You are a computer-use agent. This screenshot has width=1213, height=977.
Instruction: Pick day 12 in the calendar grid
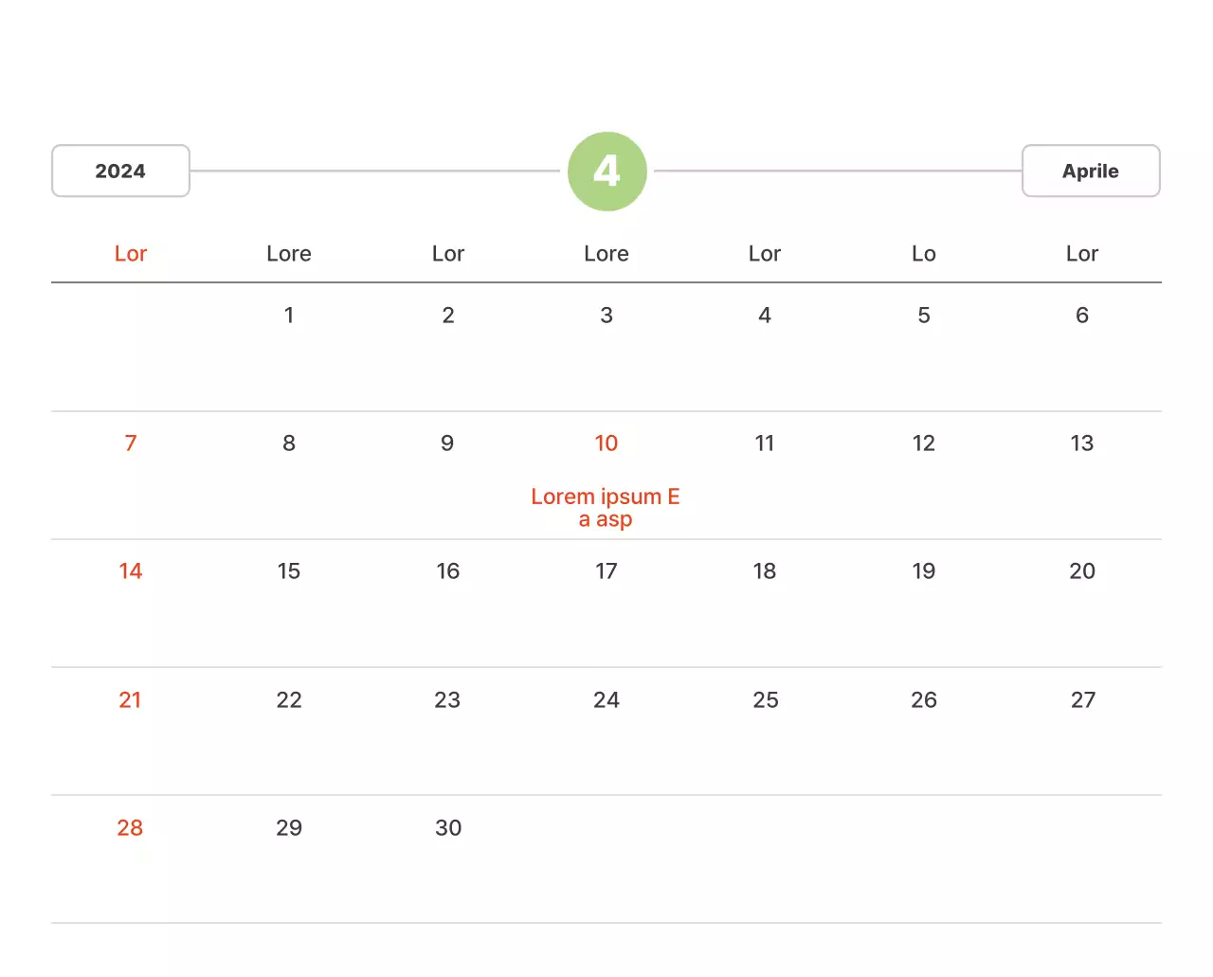pos(923,443)
